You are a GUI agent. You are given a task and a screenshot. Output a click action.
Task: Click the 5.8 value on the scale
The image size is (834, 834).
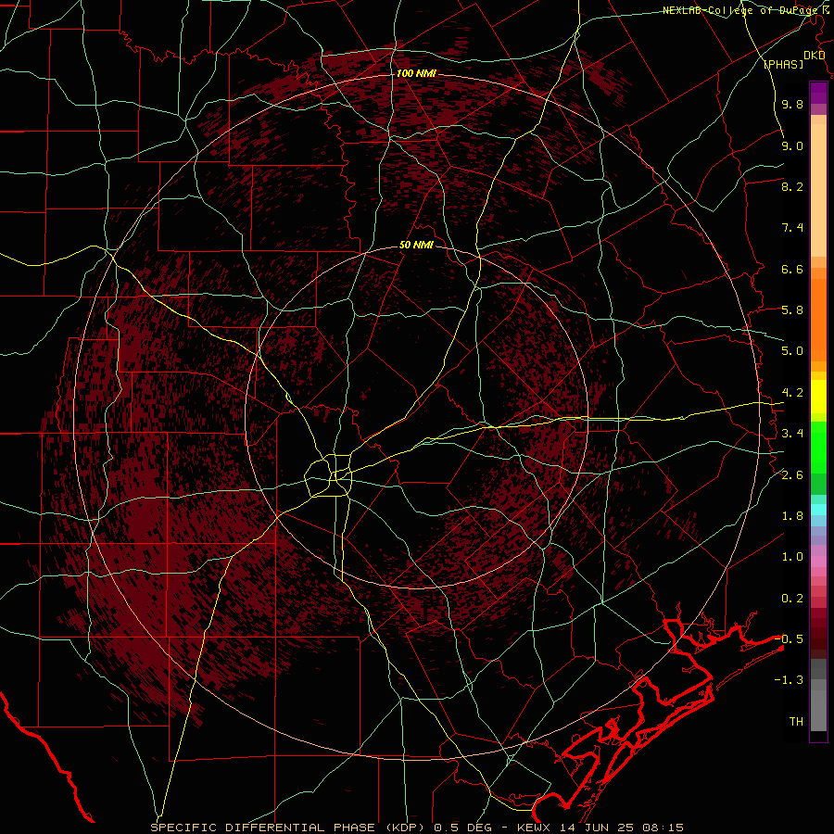[792, 310]
